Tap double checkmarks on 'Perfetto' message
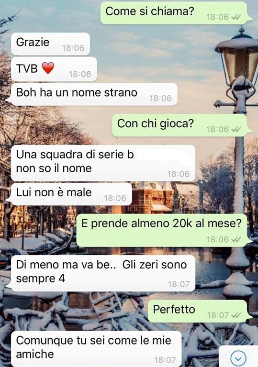 tap(236, 315)
